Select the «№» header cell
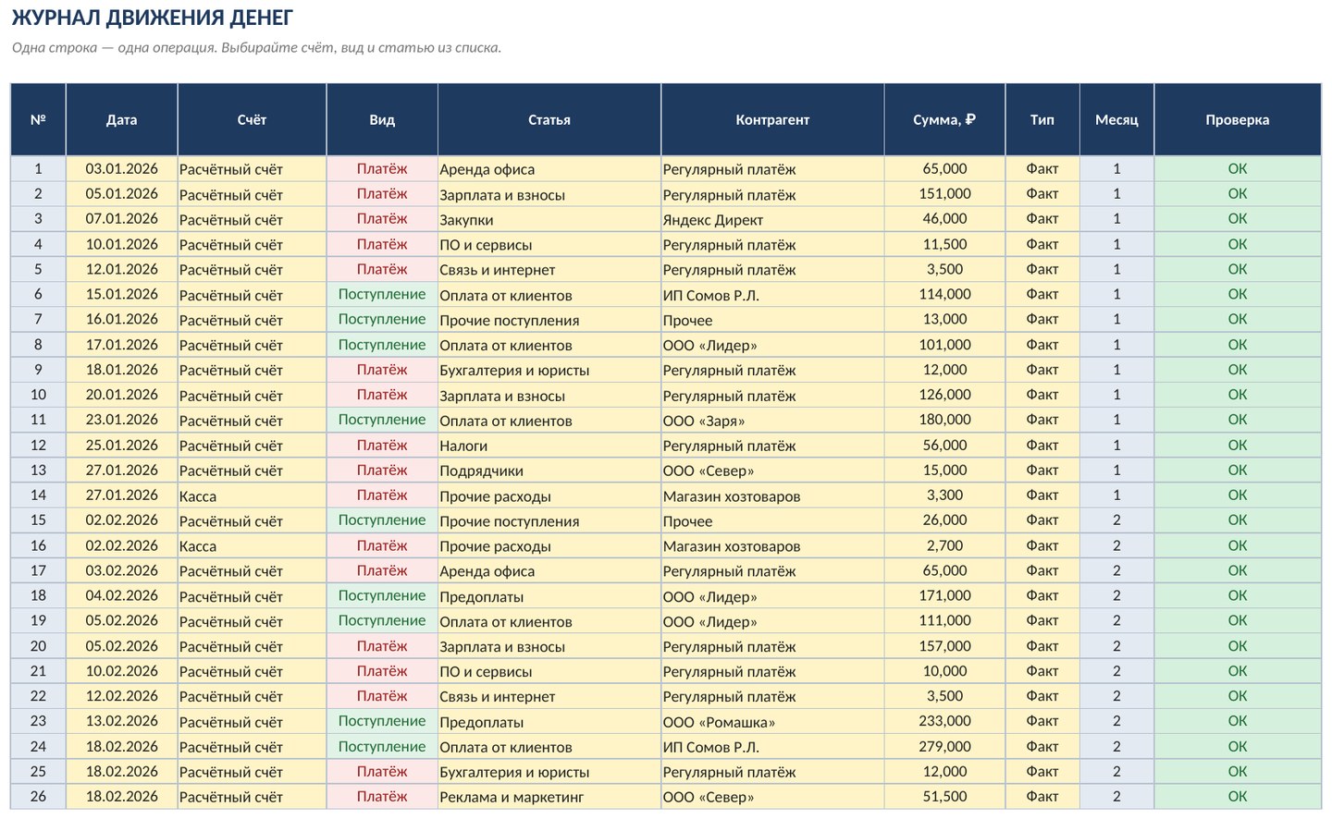The height and width of the screenshot is (819, 1332). pyautogui.click(x=38, y=119)
